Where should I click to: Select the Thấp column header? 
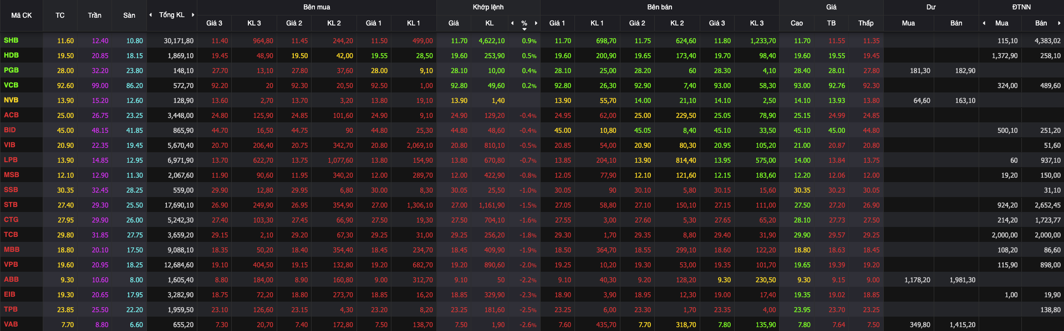[866, 23]
